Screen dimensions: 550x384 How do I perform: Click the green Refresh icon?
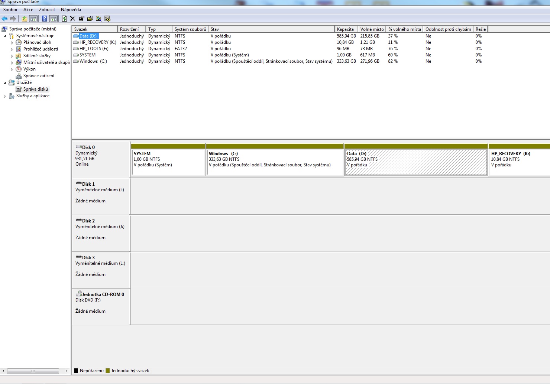pos(64,19)
